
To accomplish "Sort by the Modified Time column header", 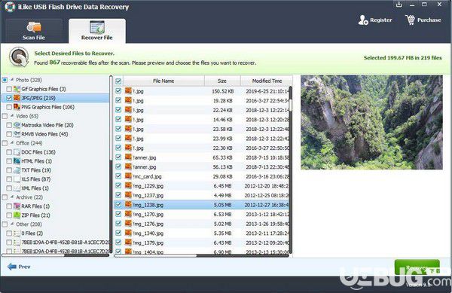I will click(x=267, y=81).
